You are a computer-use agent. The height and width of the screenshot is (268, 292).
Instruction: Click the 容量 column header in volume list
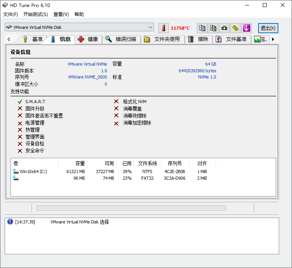[x=73, y=163]
